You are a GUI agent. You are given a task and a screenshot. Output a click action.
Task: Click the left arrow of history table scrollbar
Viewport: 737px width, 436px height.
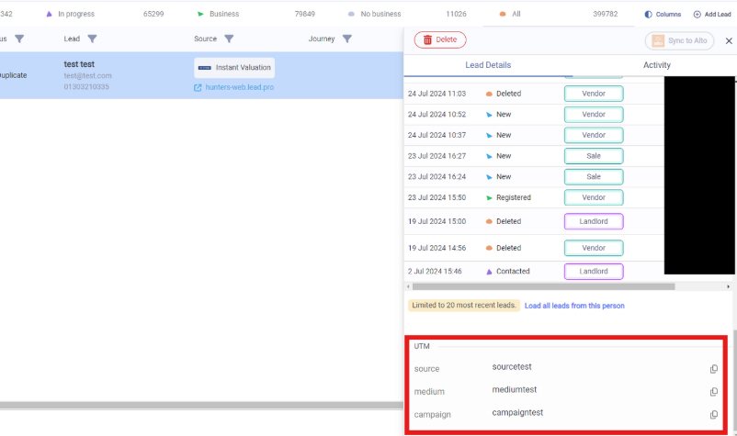click(408, 286)
